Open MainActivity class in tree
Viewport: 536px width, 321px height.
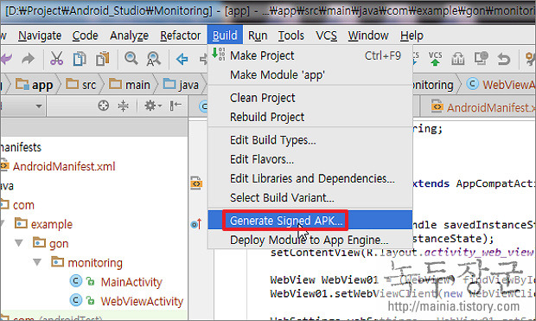(116, 282)
